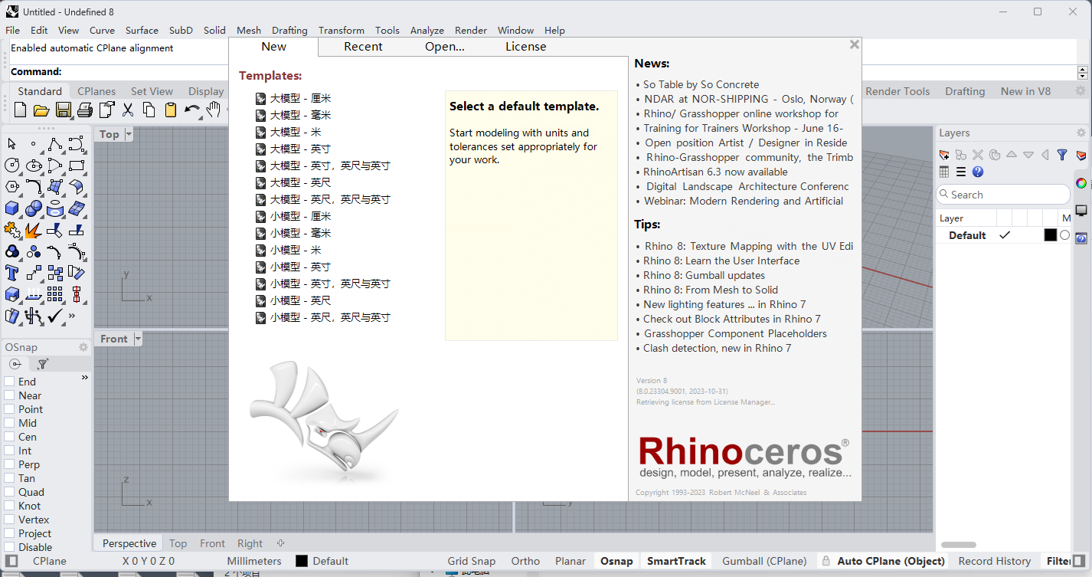Click the blue filter funnel in Layers panel
This screenshot has height=577, width=1092.
pyautogui.click(x=1062, y=155)
